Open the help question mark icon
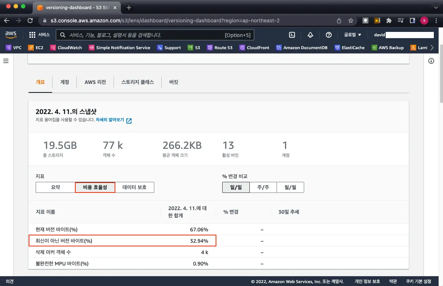The height and width of the screenshot is (286, 443). pyautogui.click(x=329, y=35)
